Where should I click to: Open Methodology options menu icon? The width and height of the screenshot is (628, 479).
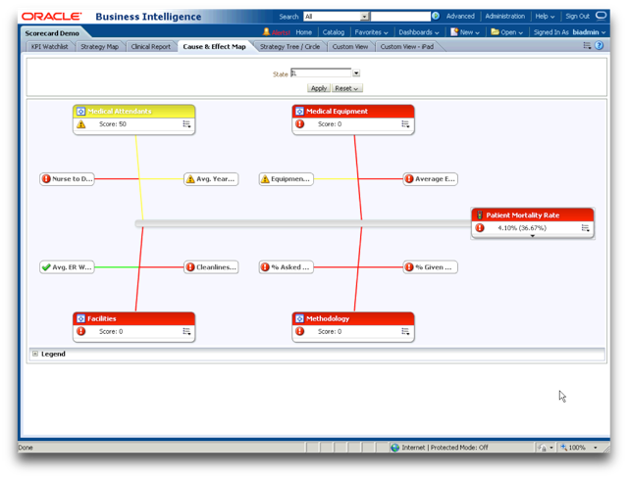pyautogui.click(x=405, y=331)
